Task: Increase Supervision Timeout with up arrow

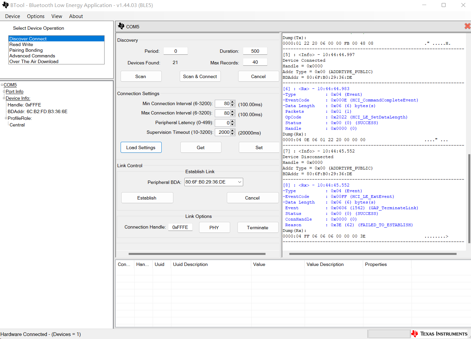Action: 232,130
